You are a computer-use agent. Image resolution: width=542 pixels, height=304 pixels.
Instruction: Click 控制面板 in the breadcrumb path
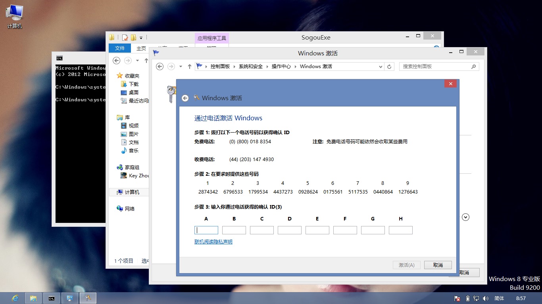tap(220, 66)
